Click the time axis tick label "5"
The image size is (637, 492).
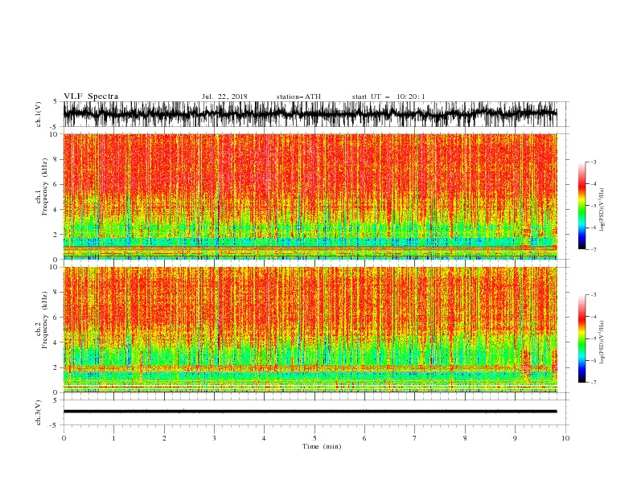[x=314, y=438]
